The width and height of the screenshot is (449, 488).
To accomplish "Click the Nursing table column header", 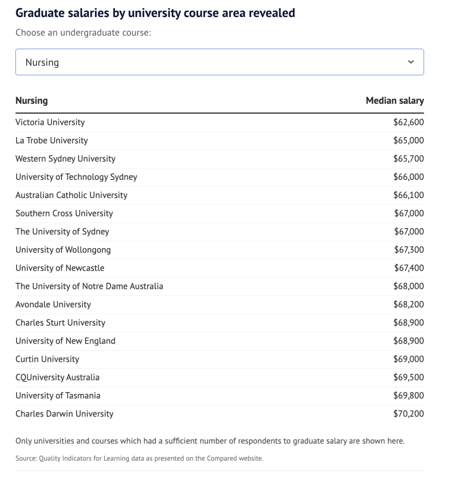I will [x=32, y=101].
